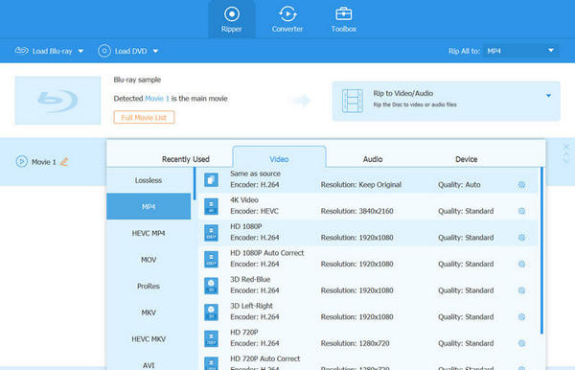Expand the Load DVD dropdown arrow

pyautogui.click(x=155, y=52)
